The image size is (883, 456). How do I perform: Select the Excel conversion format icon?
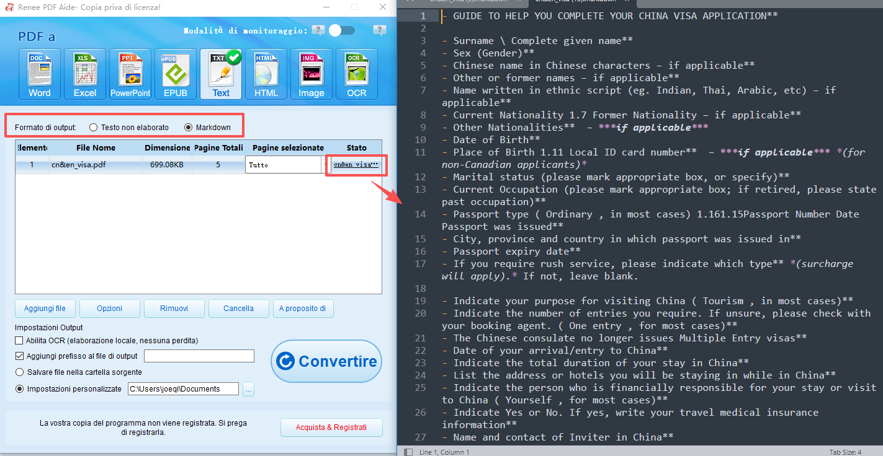[84, 73]
